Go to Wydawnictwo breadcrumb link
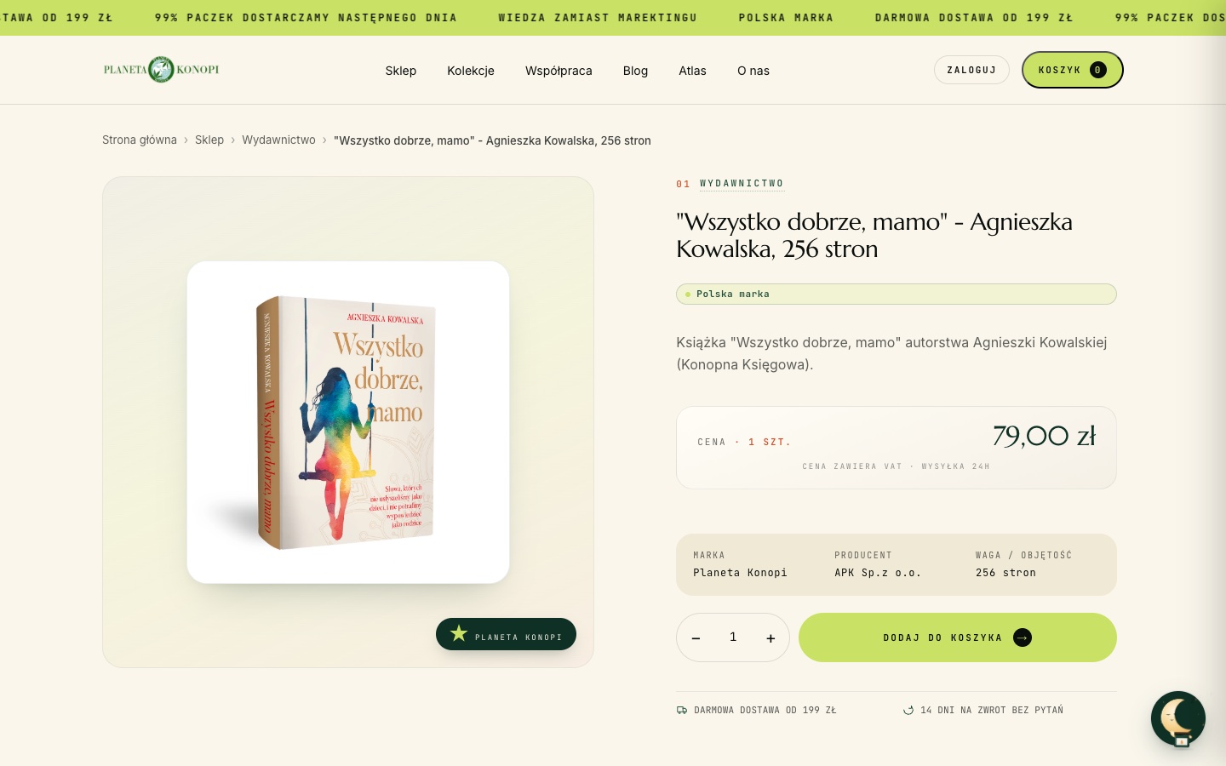This screenshot has height=766, width=1226. [278, 140]
